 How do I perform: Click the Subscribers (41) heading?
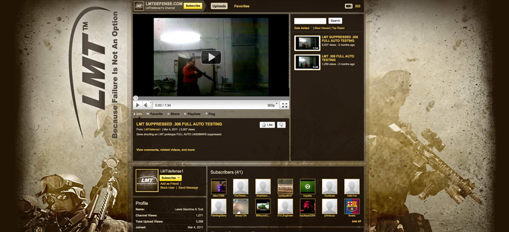click(227, 172)
